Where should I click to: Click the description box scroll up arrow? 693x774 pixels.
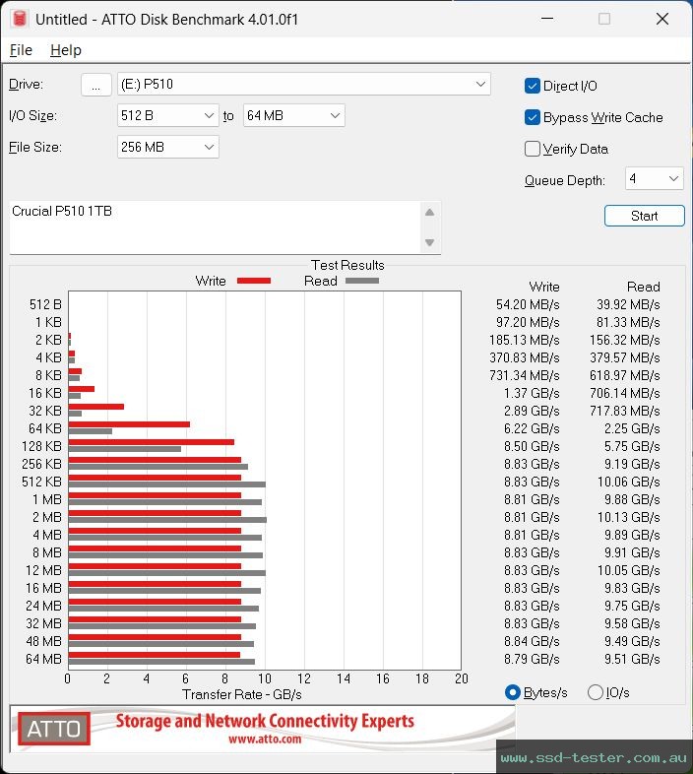(x=429, y=213)
